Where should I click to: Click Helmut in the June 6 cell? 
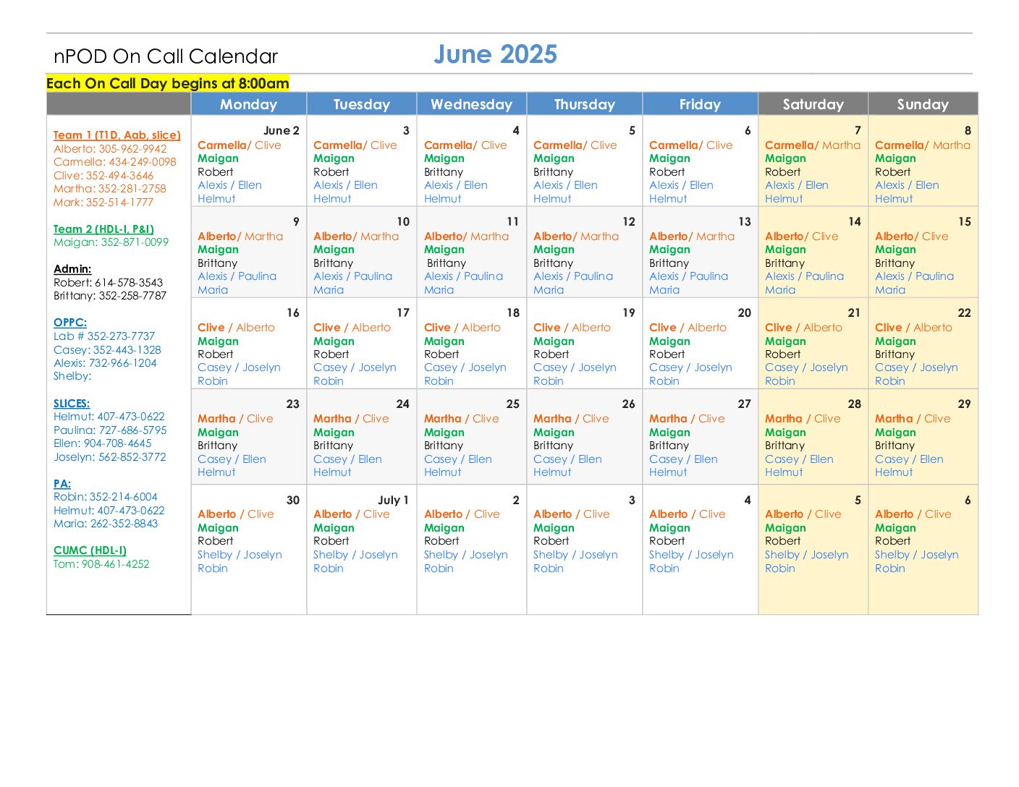(668, 199)
